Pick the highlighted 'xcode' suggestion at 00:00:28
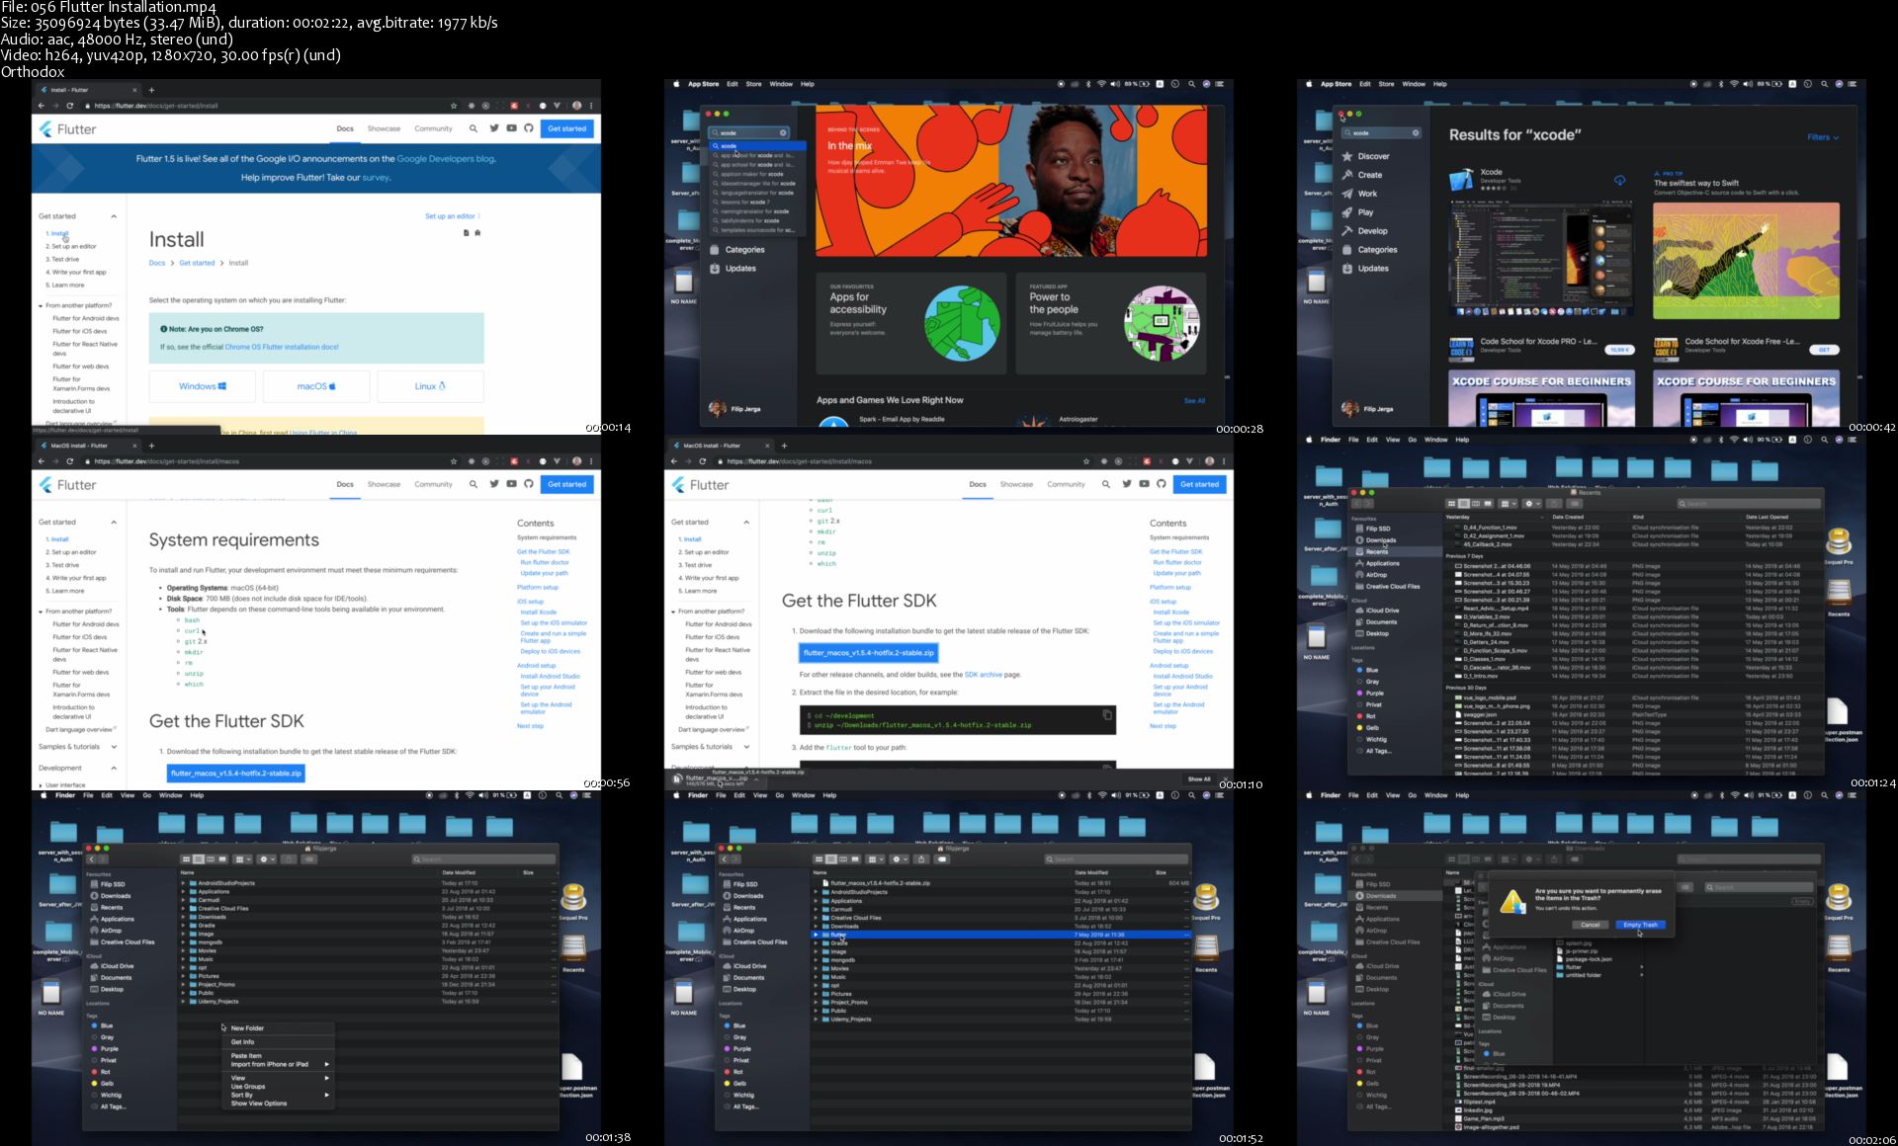Image resolution: width=1898 pixels, height=1146 pixels. click(758, 145)
